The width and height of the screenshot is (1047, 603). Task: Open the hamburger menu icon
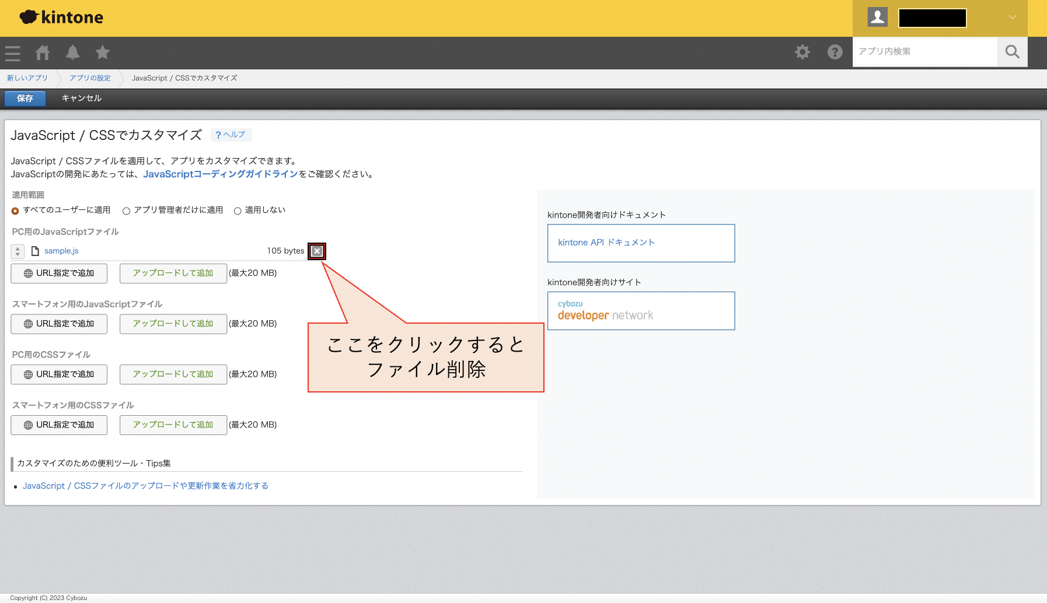13,53
